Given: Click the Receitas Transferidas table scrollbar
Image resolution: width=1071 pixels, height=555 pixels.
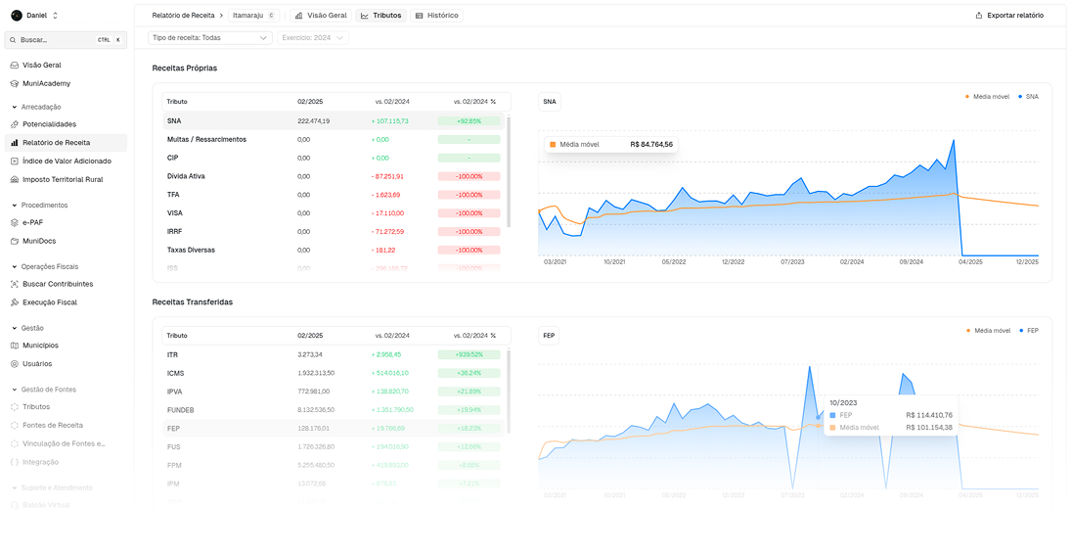Looking at the screenshot, I should (x=509, y=391).
